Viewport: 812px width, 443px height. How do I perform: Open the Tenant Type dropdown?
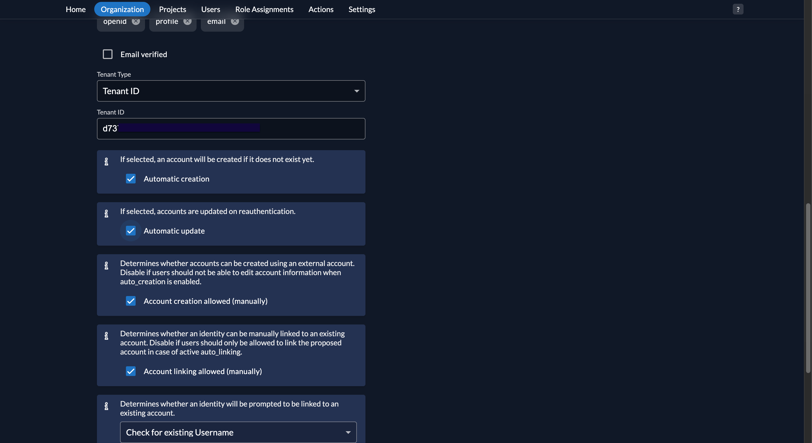click(231, 91)
